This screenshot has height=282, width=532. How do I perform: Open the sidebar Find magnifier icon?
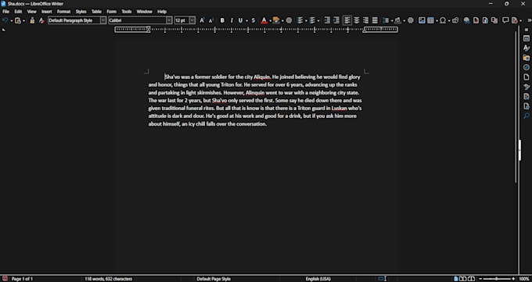pos(527,116)
